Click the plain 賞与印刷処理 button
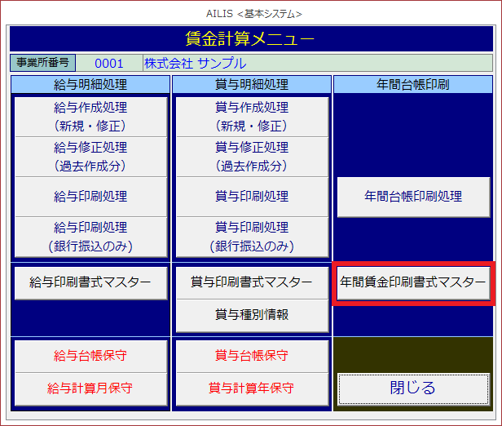The width and height of the screenshot is (502, 426). 252,196
